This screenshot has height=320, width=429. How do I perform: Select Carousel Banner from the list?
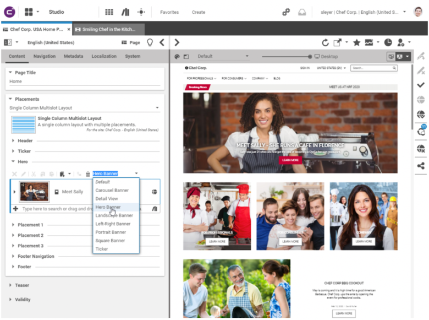pyautogui.click(x=116, y=190)
